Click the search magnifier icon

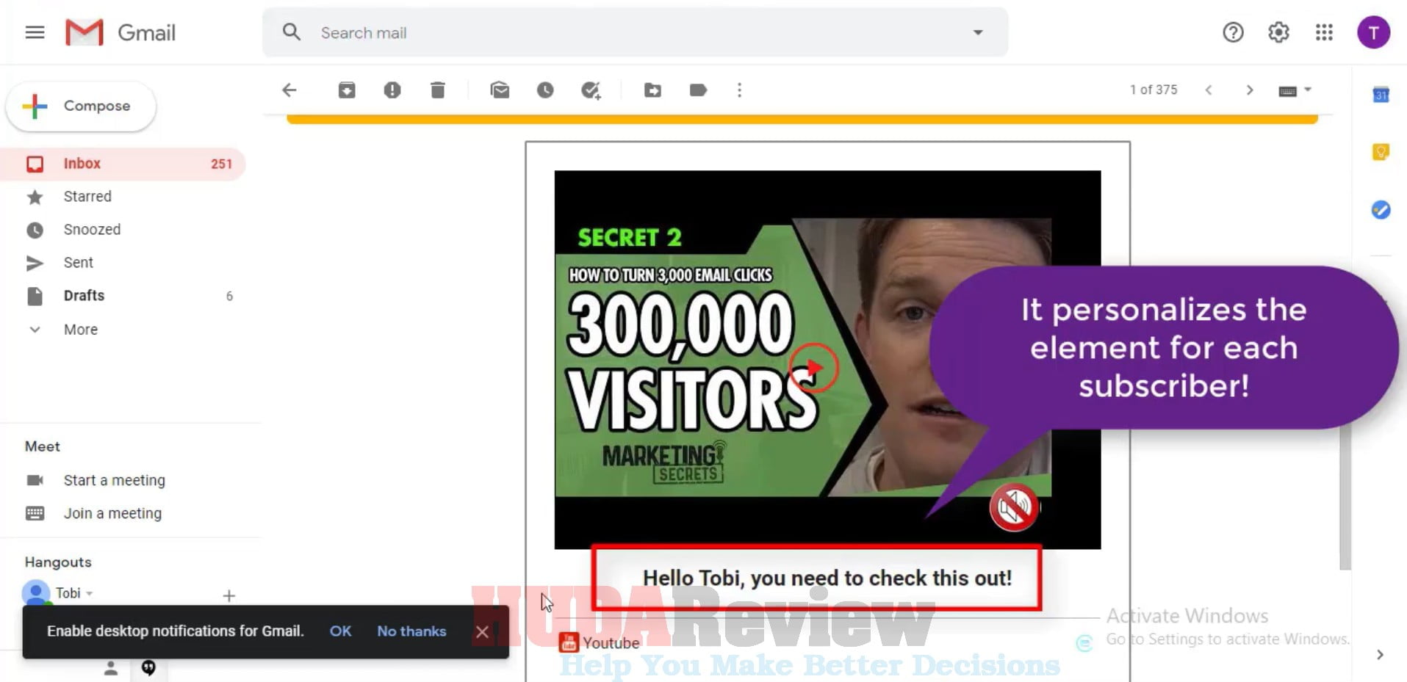click(292, 32)
